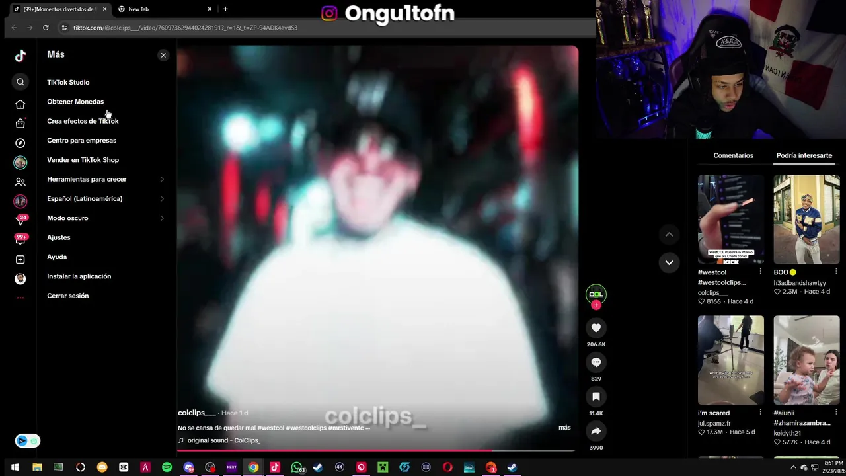This screenshot has height=476, width=846.
Task: Open Ajustes in the Más menu
Action: 59,237
